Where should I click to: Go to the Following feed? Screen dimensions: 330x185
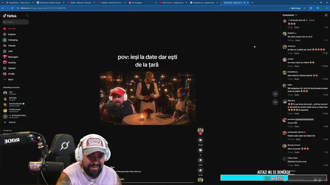coord(13,40)
